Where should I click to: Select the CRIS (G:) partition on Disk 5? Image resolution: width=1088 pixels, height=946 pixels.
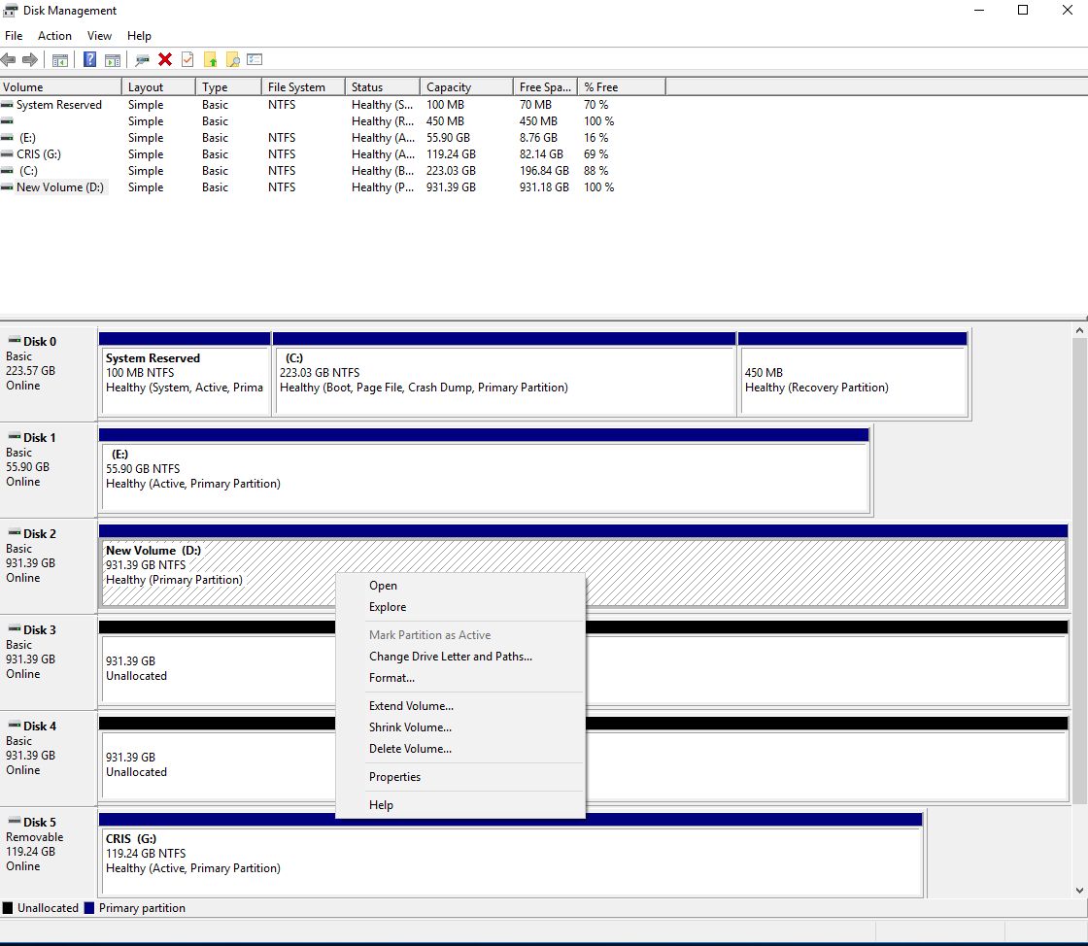point(511,855)
